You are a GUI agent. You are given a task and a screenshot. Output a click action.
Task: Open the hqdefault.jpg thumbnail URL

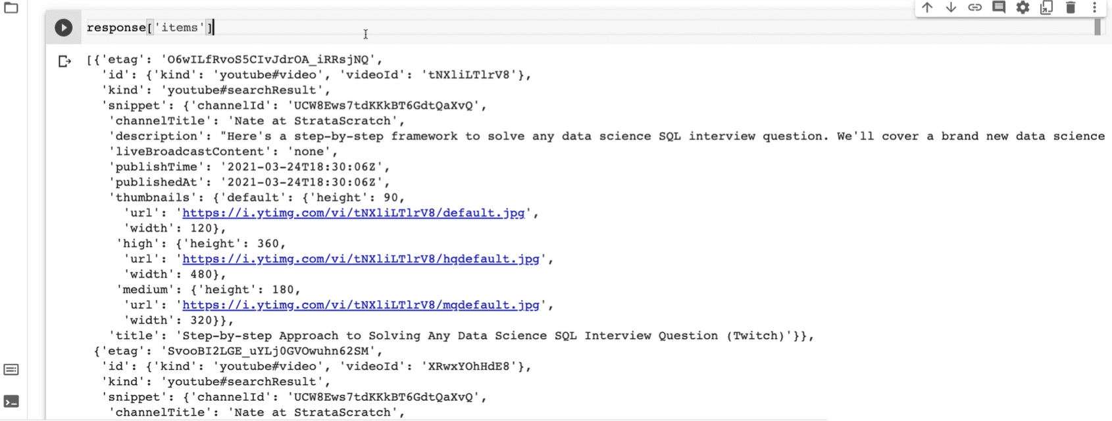361,259
